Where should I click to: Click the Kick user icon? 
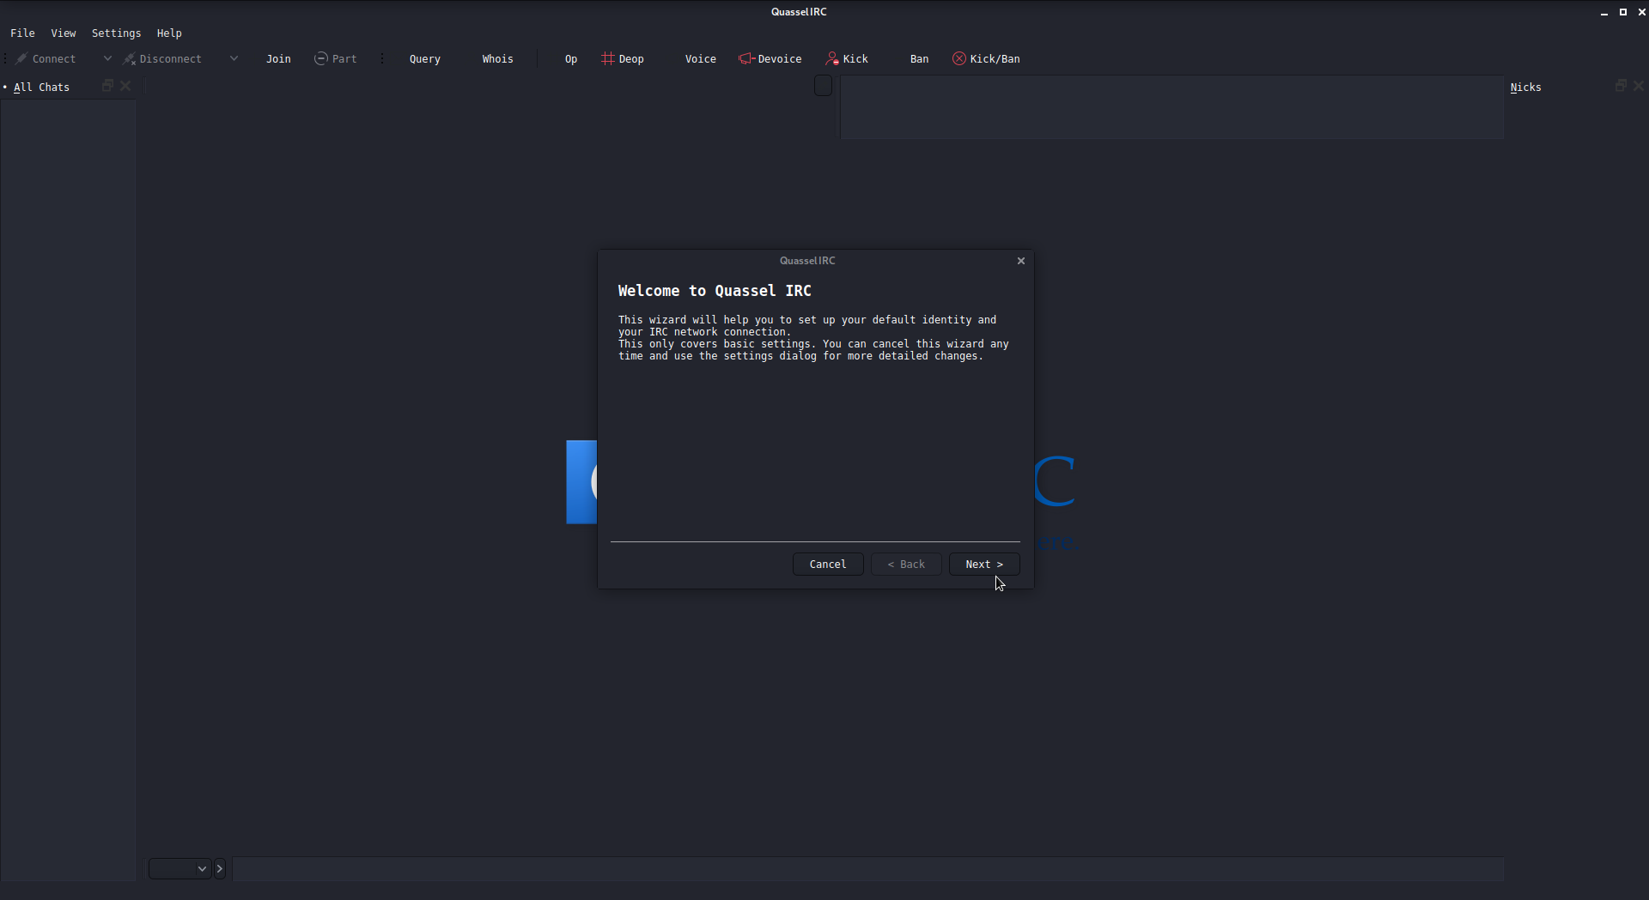(x=832, y=58)
